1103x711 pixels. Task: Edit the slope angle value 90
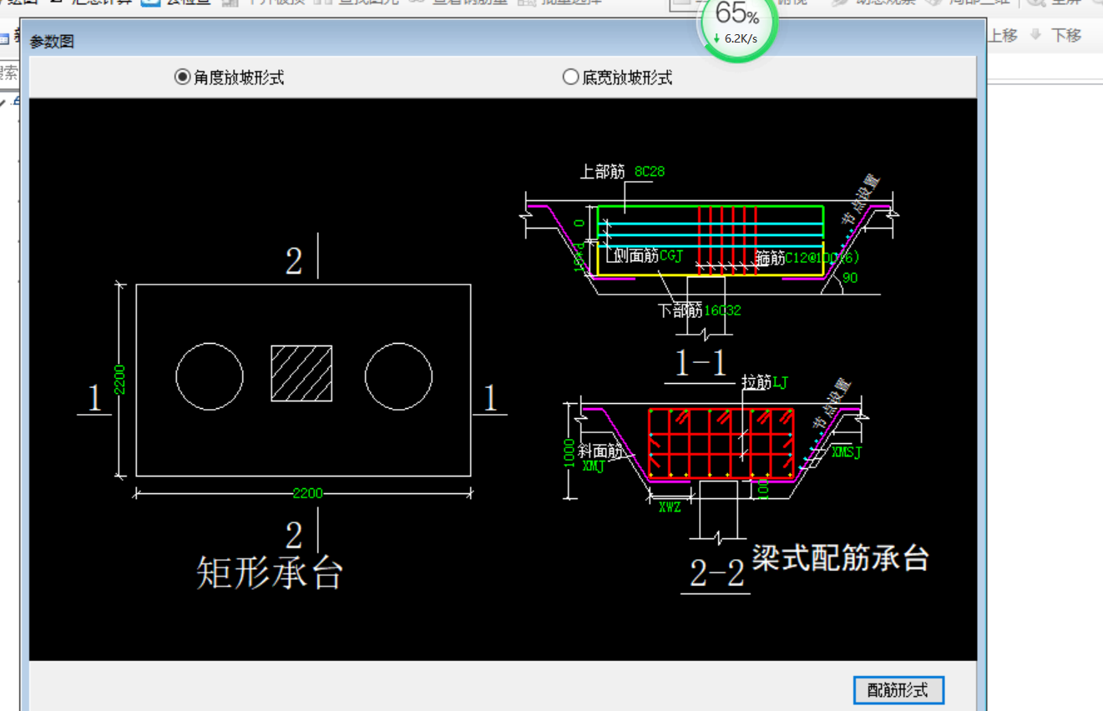(850, 278)
